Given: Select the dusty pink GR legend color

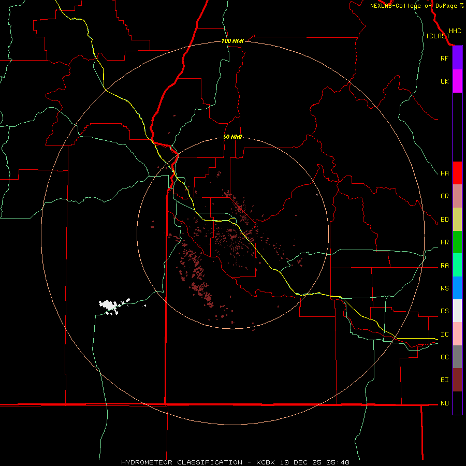Looking at the screenshot, I should point(457,196).
